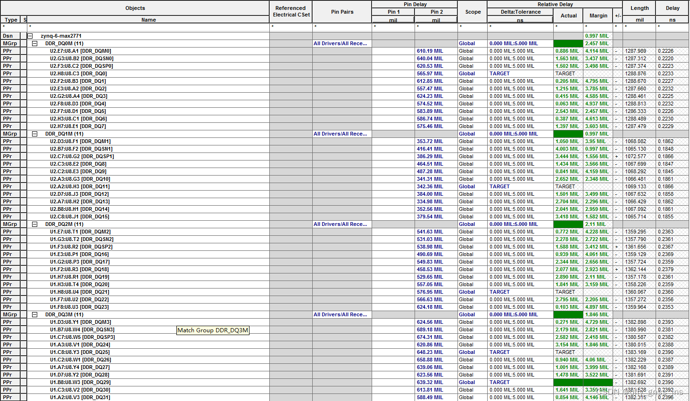The image size is (690, 401).
Task: Select the Delta:Tolerance column header
Action: tap(520, 12)
